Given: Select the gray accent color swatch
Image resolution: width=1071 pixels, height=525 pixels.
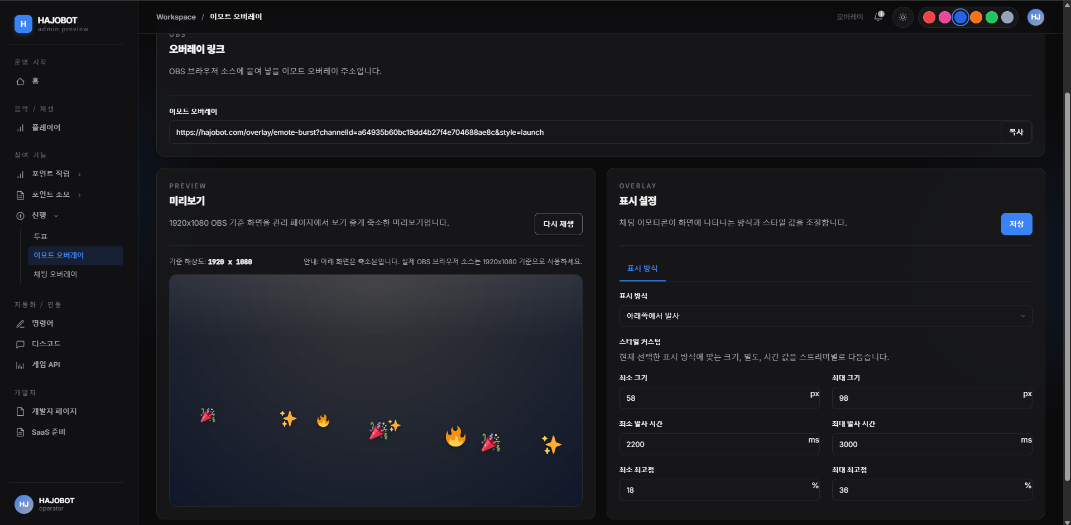Looking at the screenshot, I should [x=1007, y=17].
